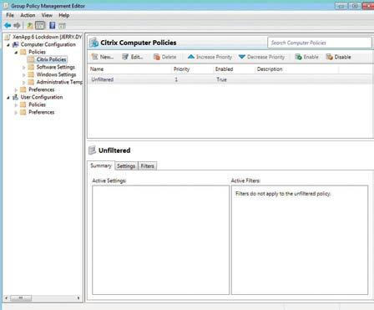
Task: Click the Increase Priority up arrow icon
Action: (x=191, y=57)
